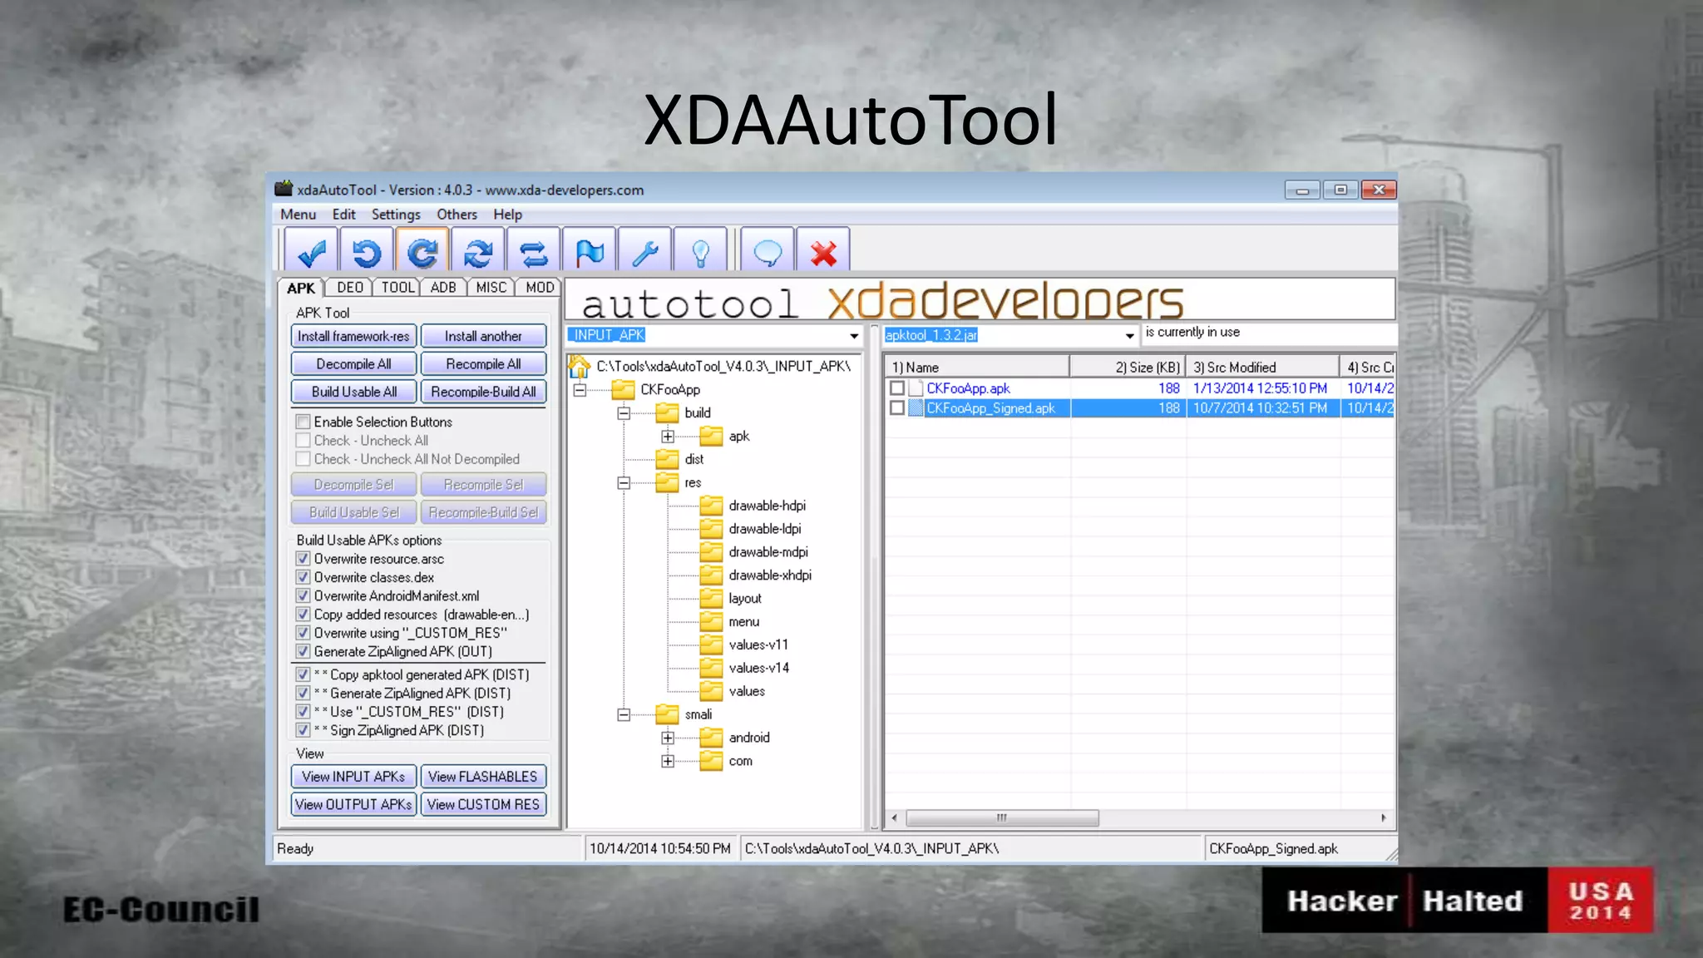
Task: Click the Recompile-Build All button
Action: (x=483, y=392)
